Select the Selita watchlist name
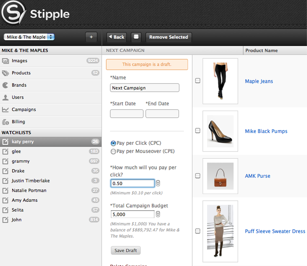Screen dimensions: 307x266 [18, 210]
